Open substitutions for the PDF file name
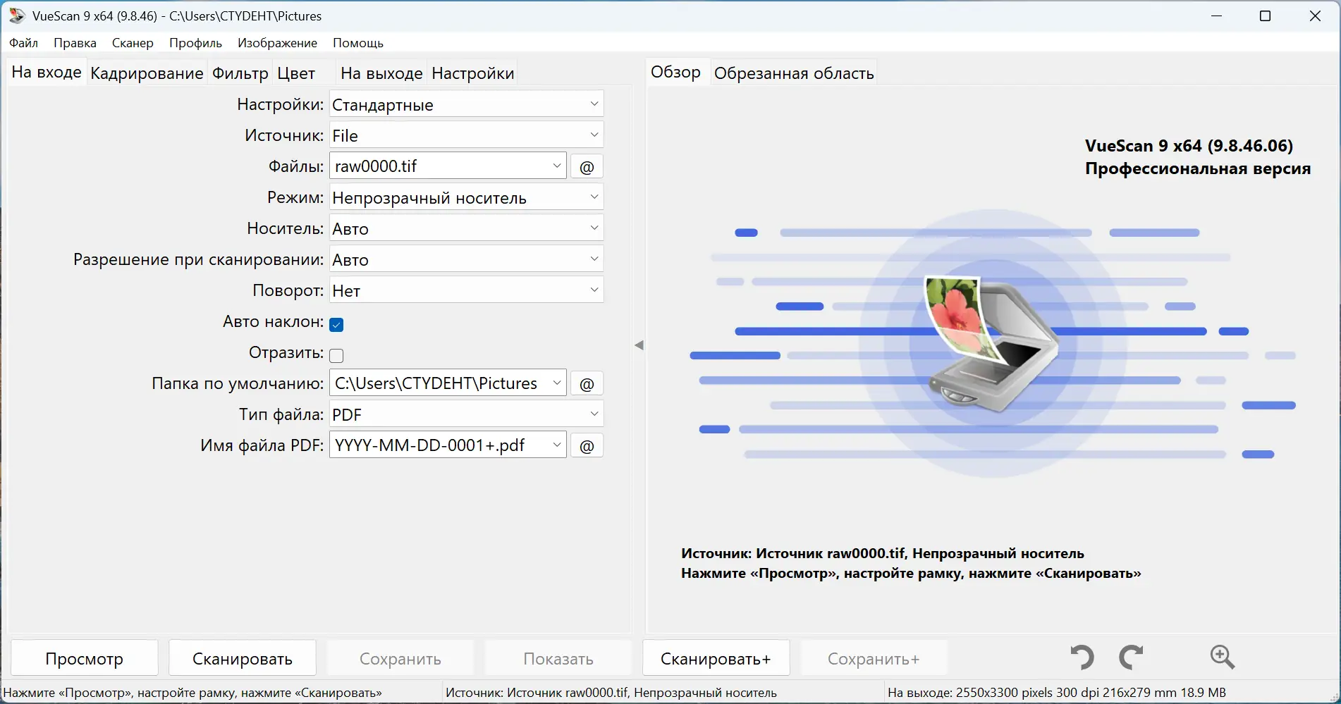Screen dimensions: 1341x704 pos(586,445)
